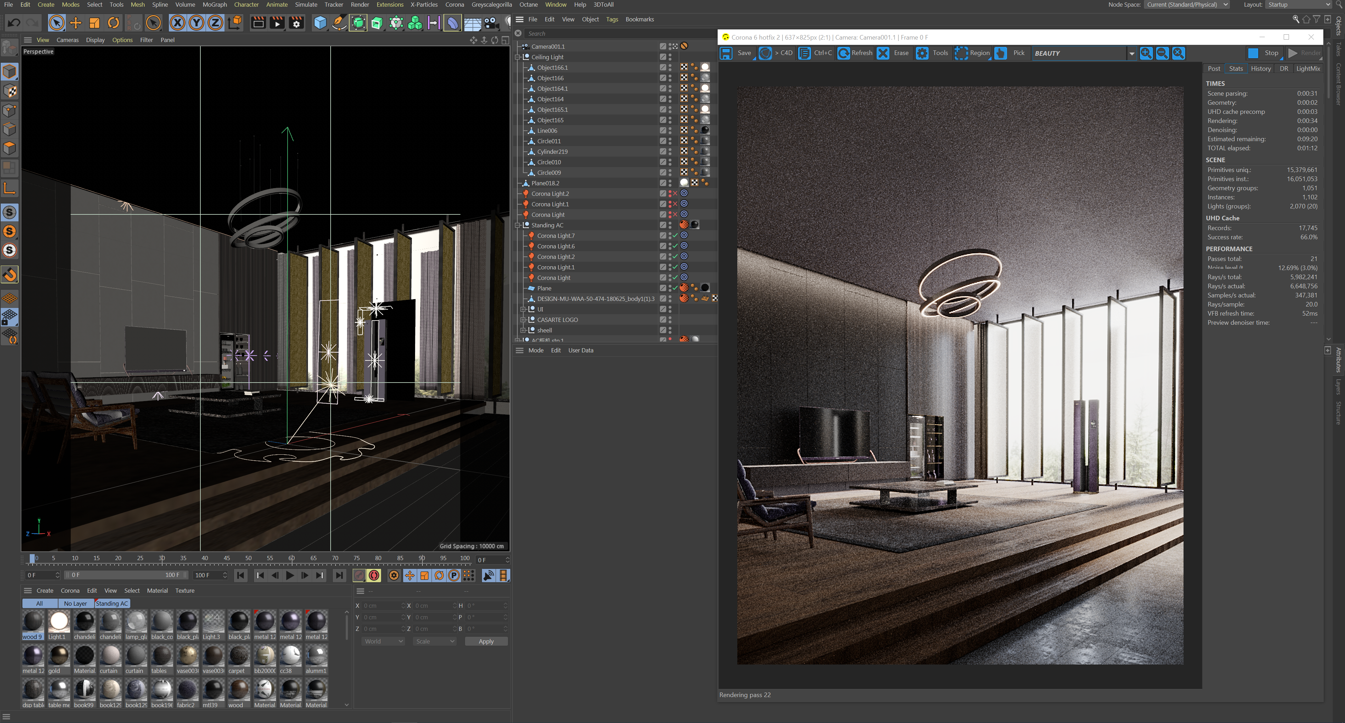Screen dimensions: 1345x723
Task: Click the Spline Pen tool icon
Action: [339, 22]
